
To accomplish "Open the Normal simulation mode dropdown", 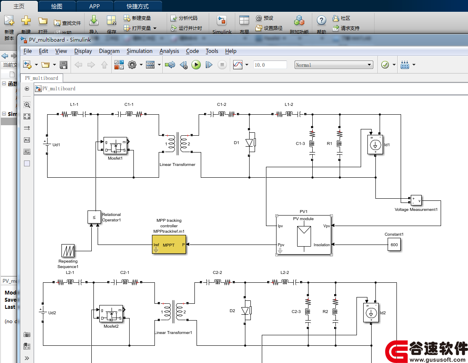I will point(334,65).
